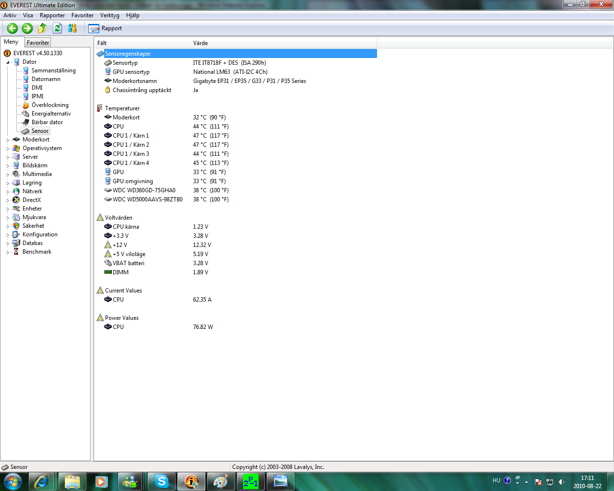
Task: Select the Sammanställning icon in tree
Action: 26,70
